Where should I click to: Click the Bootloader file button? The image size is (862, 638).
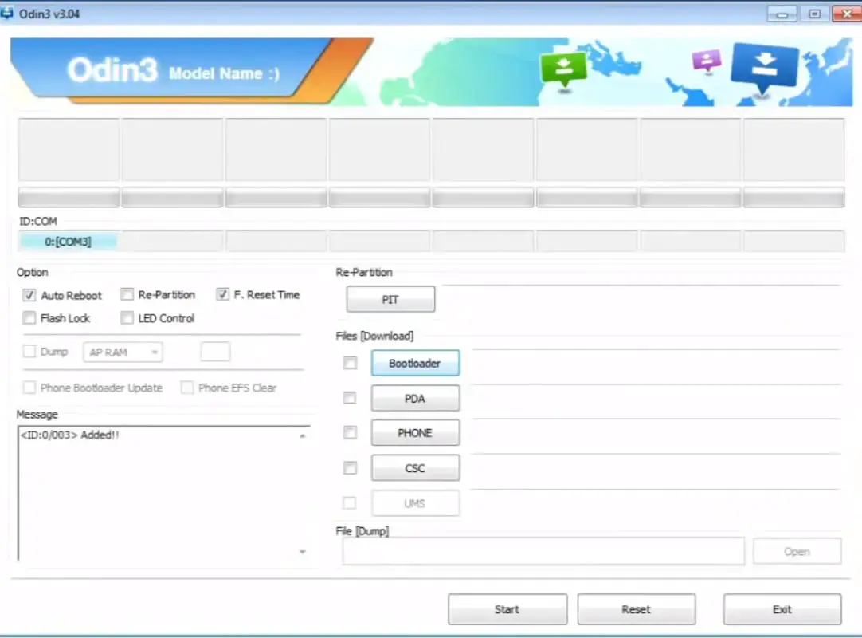click(x=415, y=364)
